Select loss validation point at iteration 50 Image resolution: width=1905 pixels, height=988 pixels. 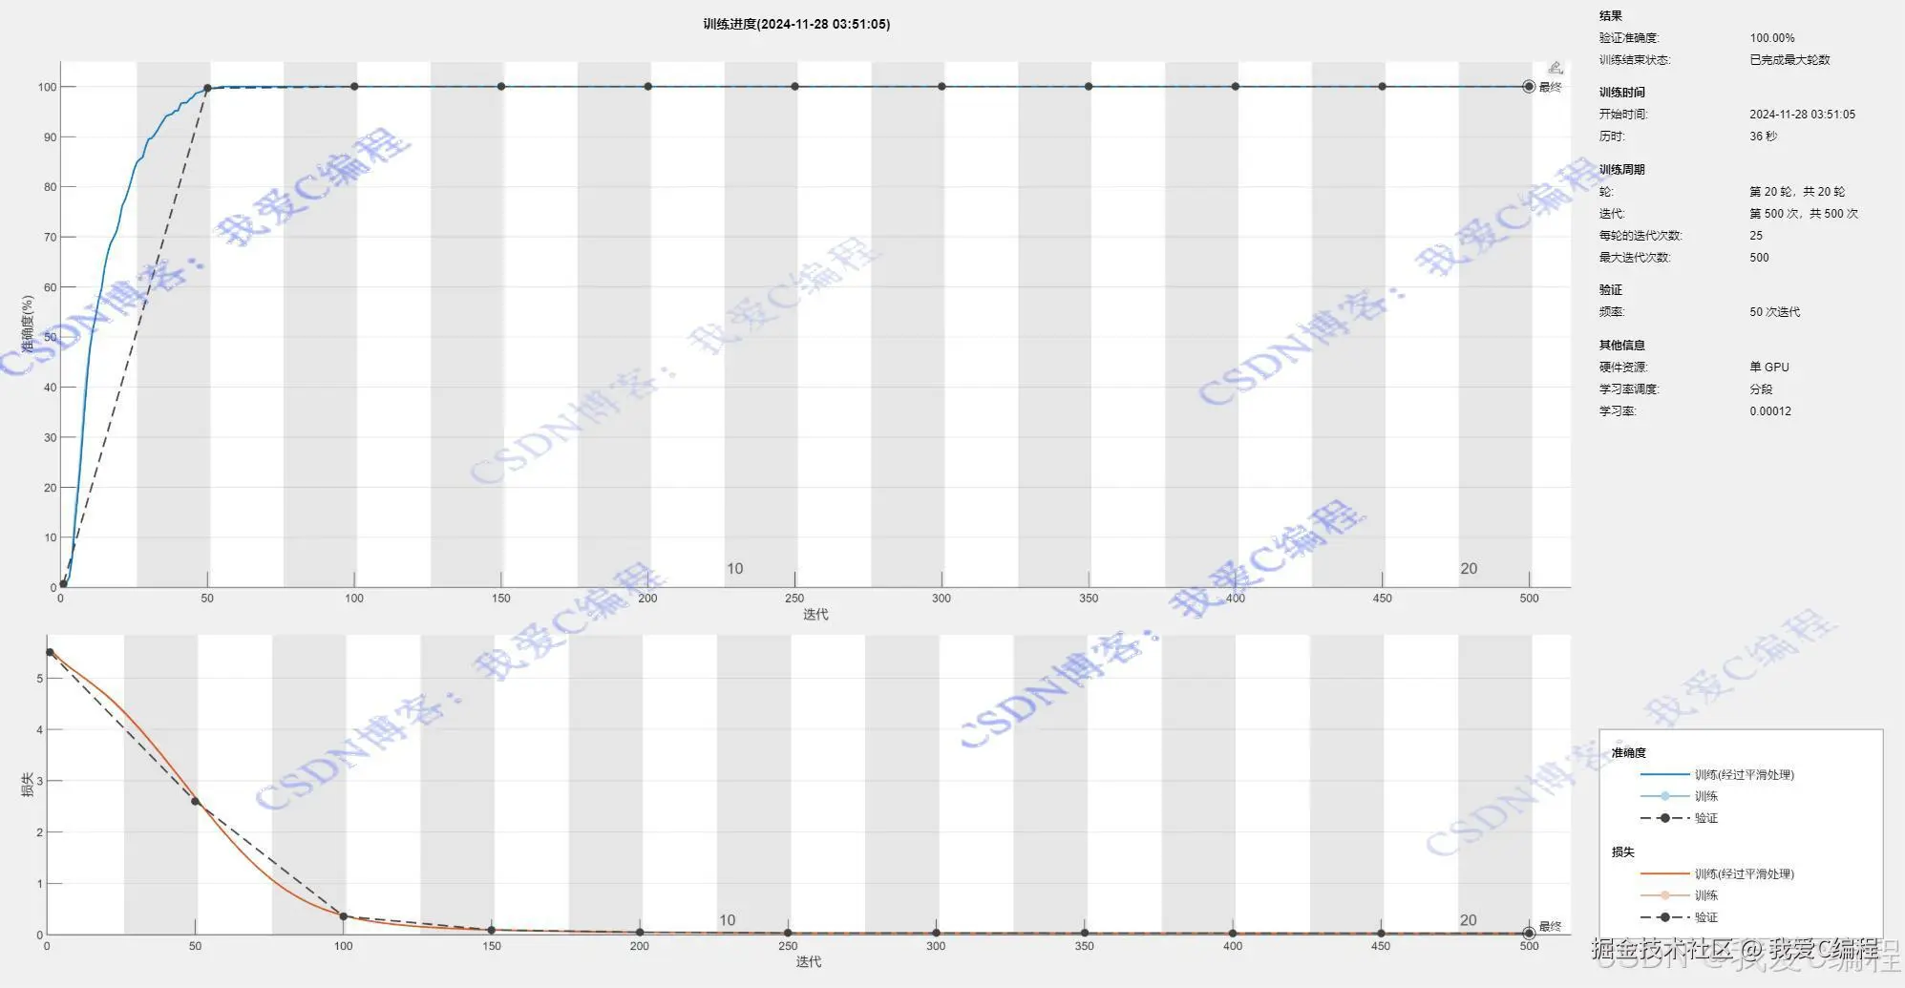[x=196, y=802]
